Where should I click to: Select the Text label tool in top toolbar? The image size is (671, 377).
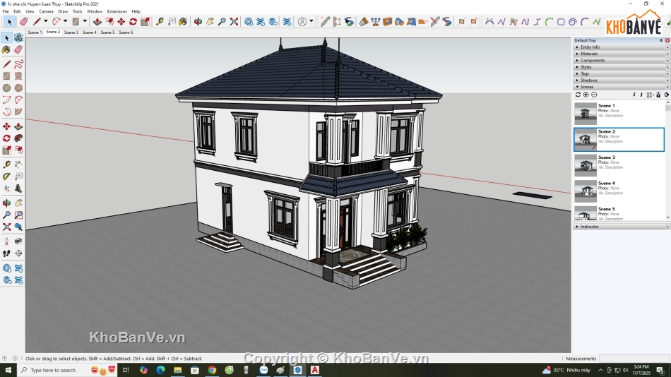(172, 21)
